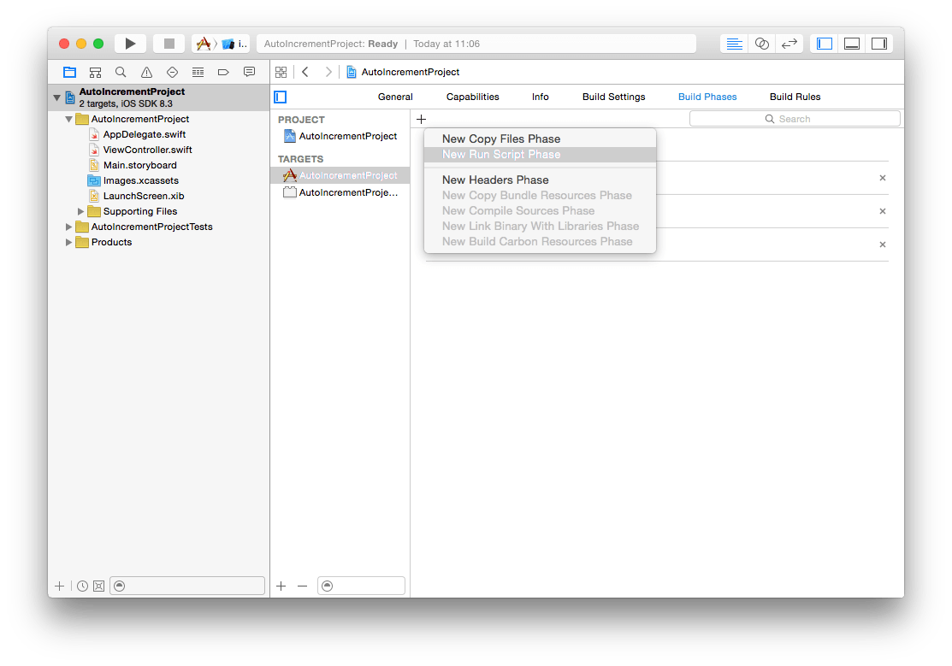Choose New Headers Phase
The height and width of the screenshot is (666, 952).
pyautogui.click(x=540, y=180)
